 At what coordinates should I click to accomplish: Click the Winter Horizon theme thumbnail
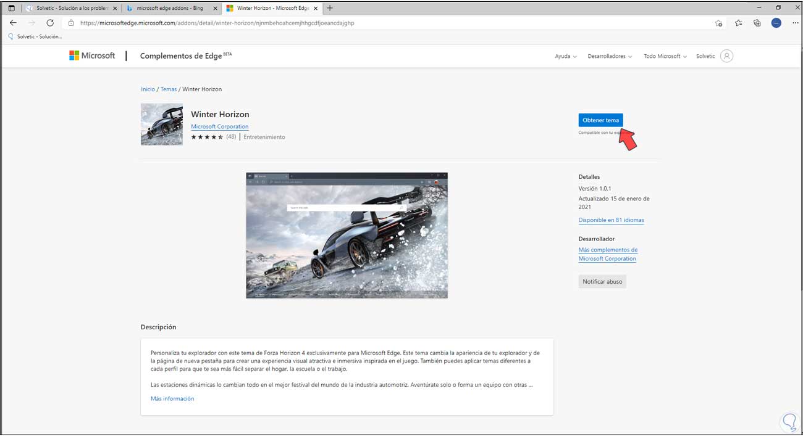pos(162,124)
